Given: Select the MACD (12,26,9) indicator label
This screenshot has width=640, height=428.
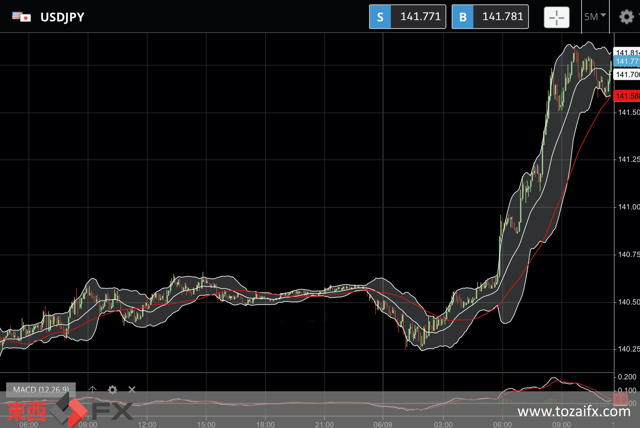Looking at the screenshot, I should point(41,390).
